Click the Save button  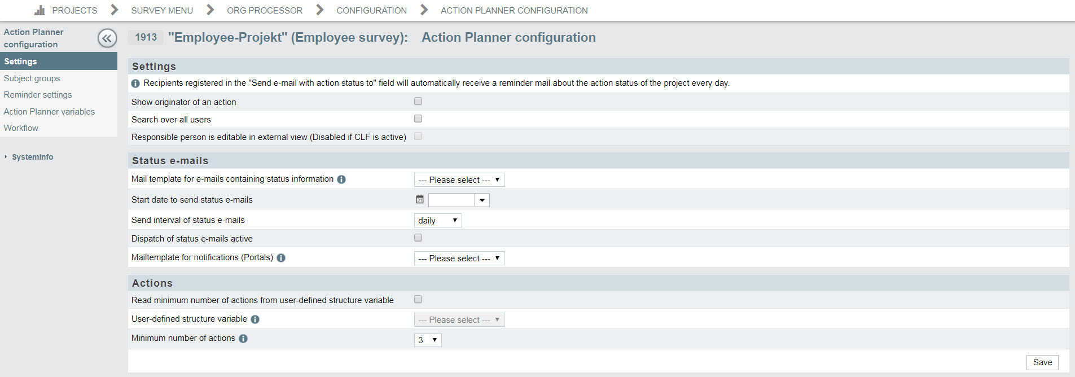click(x=1042, y=362)
